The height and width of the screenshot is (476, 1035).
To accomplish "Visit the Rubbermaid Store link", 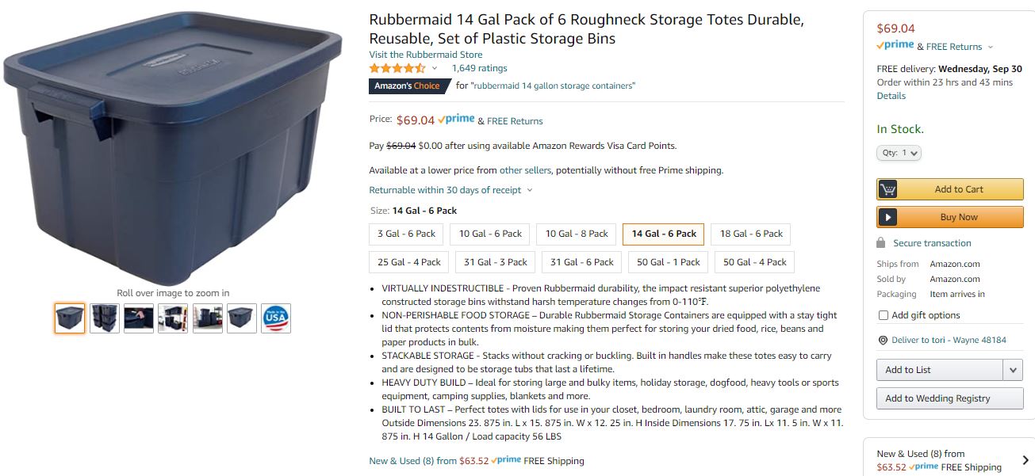I will (x=425, y=55).
